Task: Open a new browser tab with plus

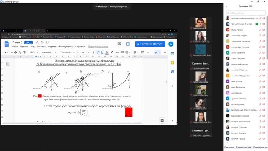Action: [47, 31]
